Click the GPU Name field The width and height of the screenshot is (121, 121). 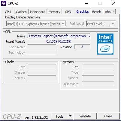click(x=59, y=36)
